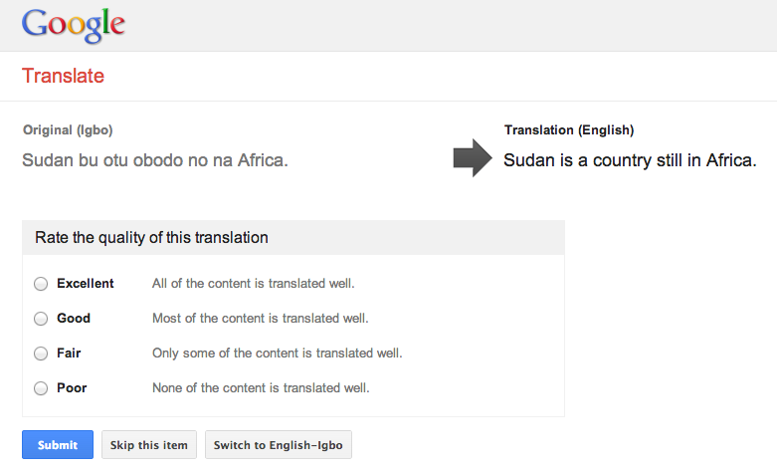This screenshot has height=471, width=777.
Task: Click 'None of the content is translated well' text
Action: click(261, 388)
